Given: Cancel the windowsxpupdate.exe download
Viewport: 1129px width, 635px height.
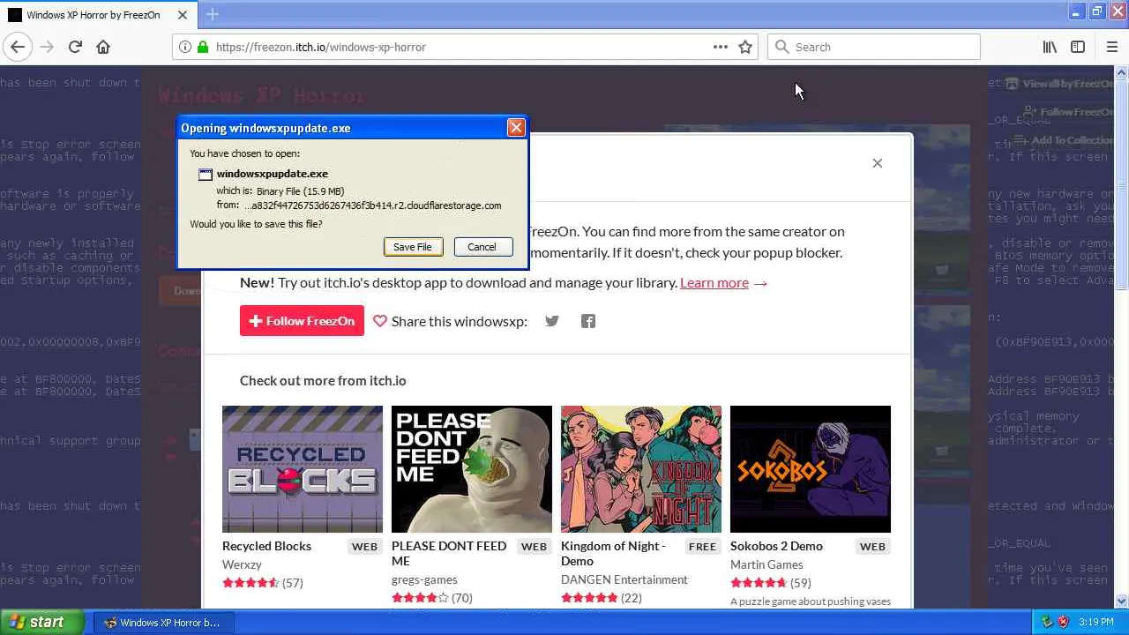Looking at the screenshot, I should [x=482, y=247].
